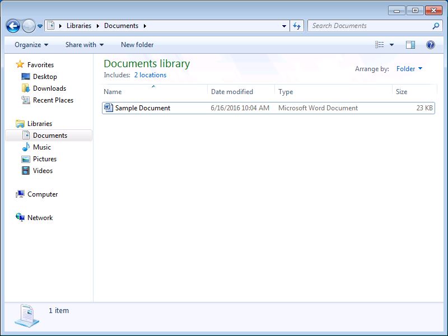Open the 2 locations link
The height and width of the screenshot is (336, 448).
(150, 75)
